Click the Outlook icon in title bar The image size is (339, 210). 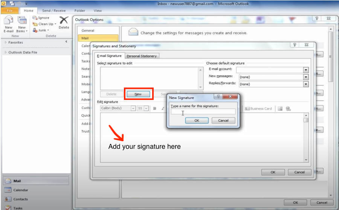pos(4,3)
